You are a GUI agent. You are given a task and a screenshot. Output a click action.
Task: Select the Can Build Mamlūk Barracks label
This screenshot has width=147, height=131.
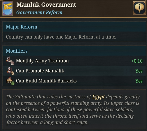pos(46,81)
